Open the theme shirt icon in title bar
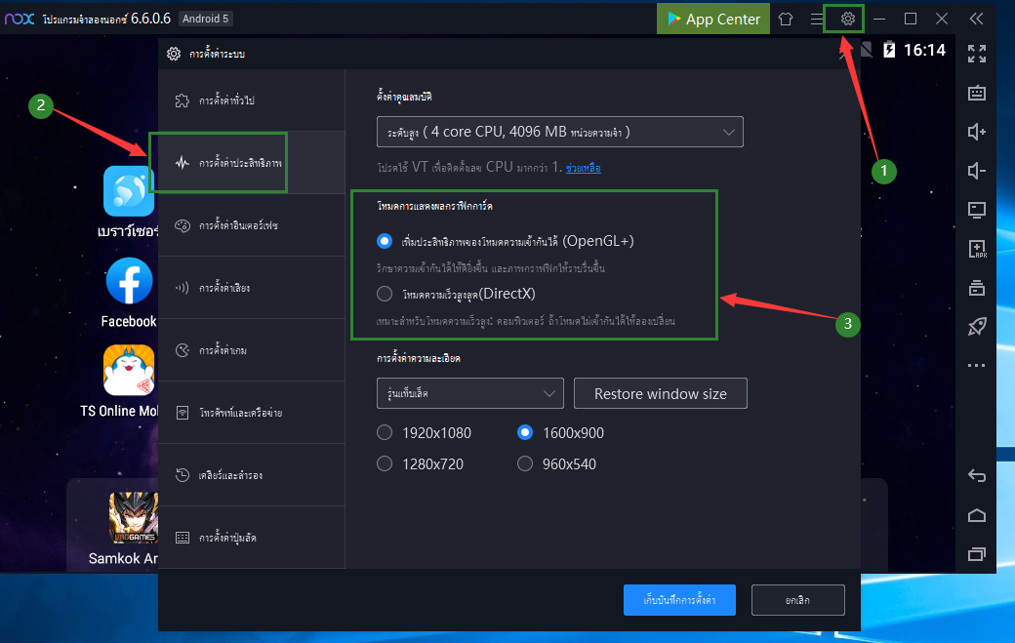Screen dimensions: 1015x643 [786, 19]
